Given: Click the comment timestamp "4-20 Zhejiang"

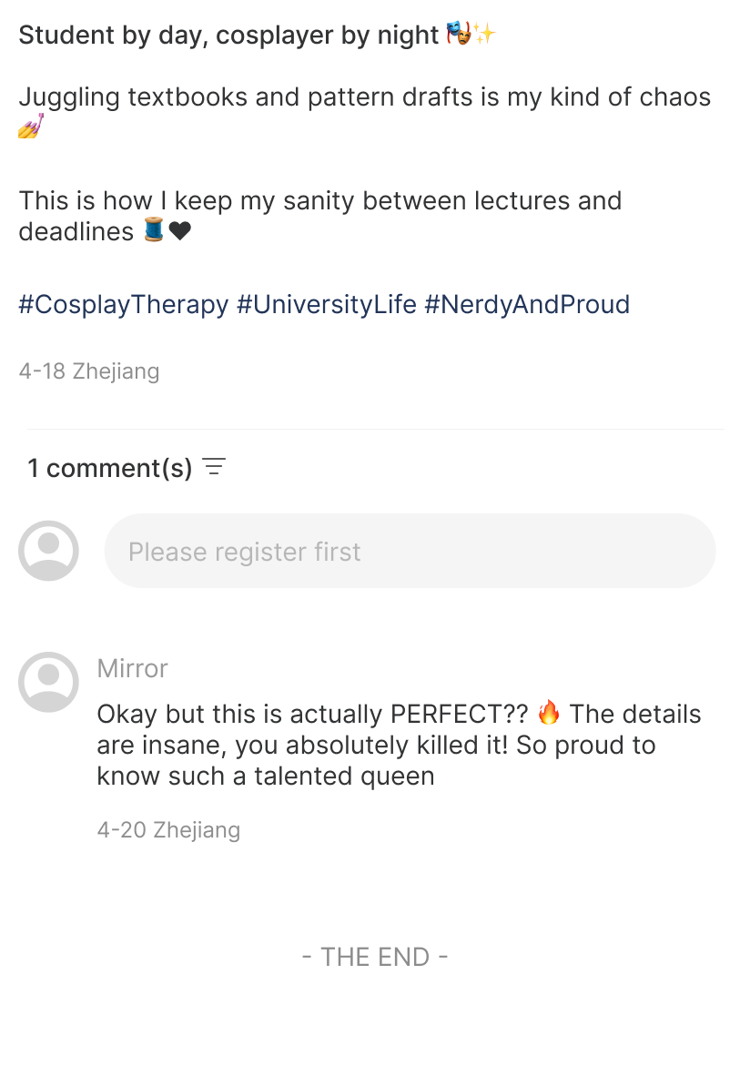Looking at the screenshot, I should 168,830.
